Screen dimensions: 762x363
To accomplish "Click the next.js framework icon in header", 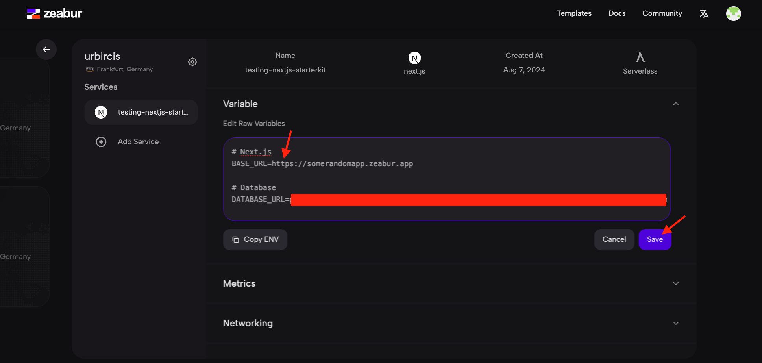I will (x=414, y=58).
